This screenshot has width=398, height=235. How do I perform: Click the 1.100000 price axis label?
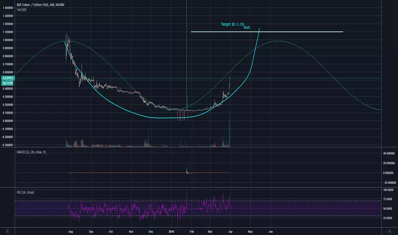tap(8, 32)
